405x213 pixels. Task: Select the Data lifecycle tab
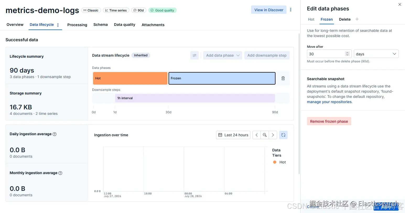click(x=42, y=25)
